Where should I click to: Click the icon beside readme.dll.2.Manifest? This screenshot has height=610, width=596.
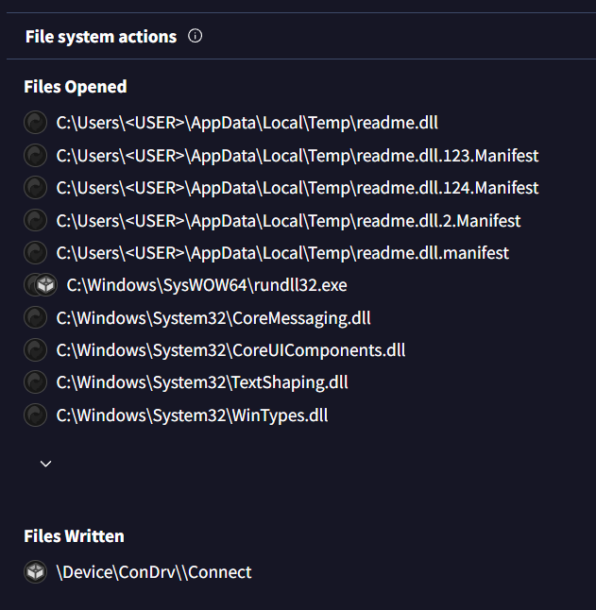[35, 221]
